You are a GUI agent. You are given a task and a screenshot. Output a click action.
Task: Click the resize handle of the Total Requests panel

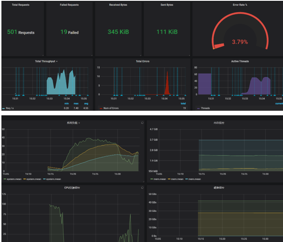point(43,55)
